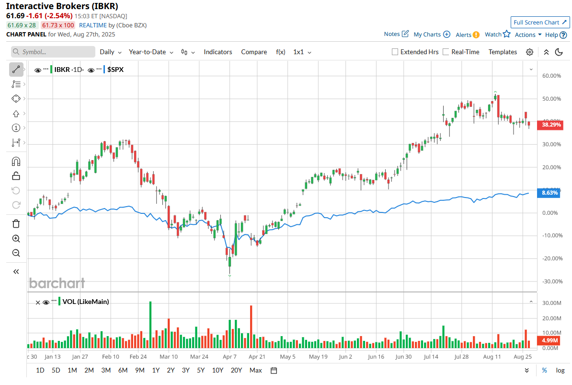Open the Templates menu
The height and width of the screenshot is (385, 572).
(503, 52)
